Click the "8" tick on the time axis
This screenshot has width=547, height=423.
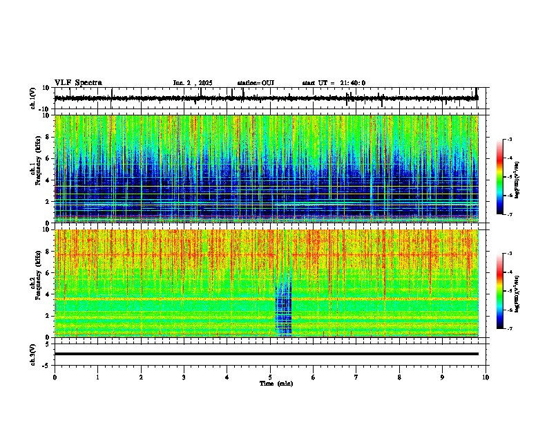[399, 377]
